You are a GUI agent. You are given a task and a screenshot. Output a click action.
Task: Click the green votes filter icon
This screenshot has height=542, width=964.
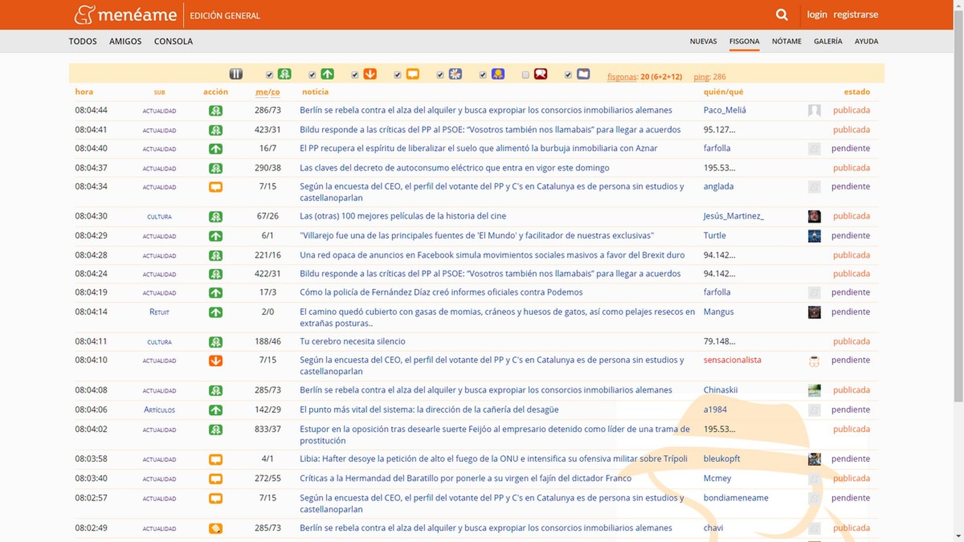(284, 74)
